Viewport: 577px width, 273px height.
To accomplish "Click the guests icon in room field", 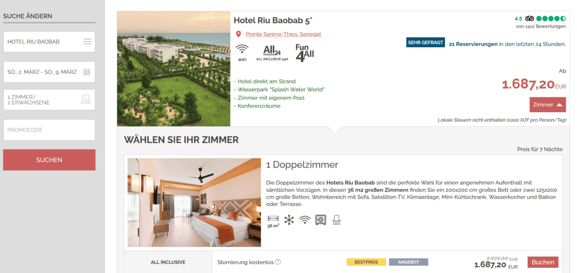I will point(86,99).
